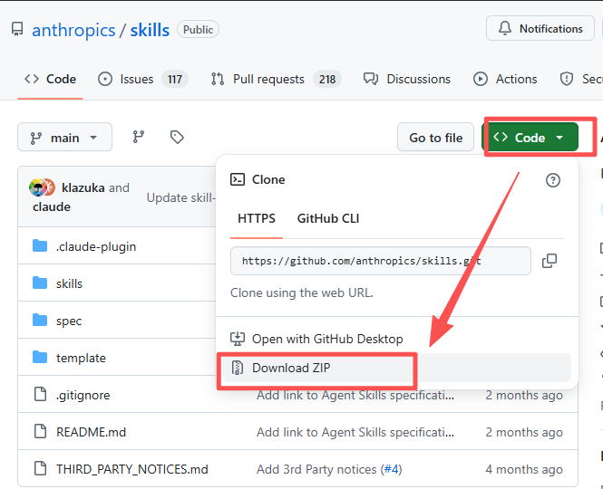The image size is (603, 489).
Task: Open the THIRD_PARTY_NOTICES.md file
Action: pos(132,469)
